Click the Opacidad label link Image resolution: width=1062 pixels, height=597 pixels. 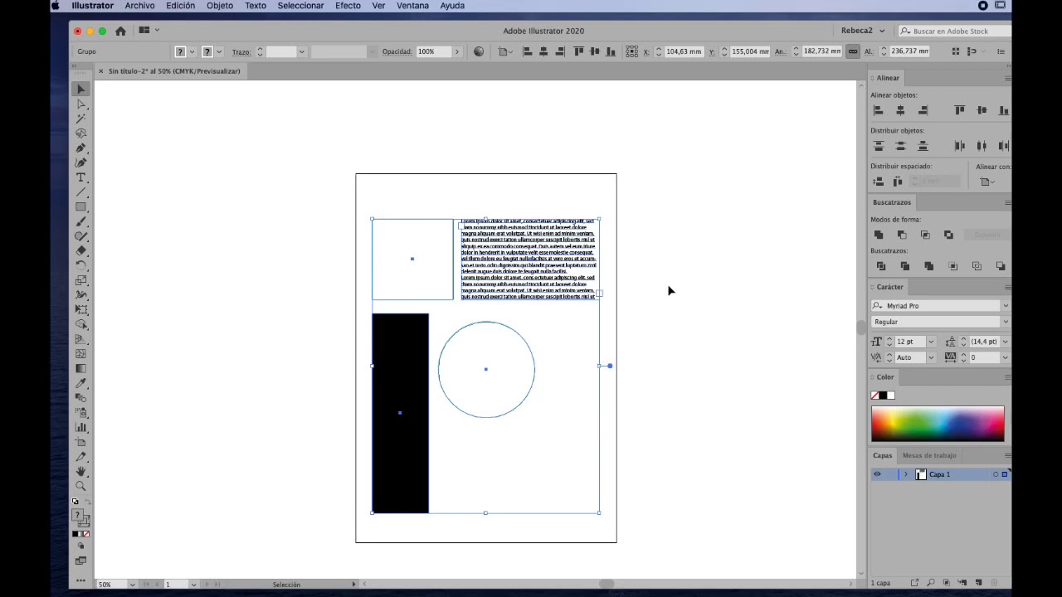[x=397, y=51]
